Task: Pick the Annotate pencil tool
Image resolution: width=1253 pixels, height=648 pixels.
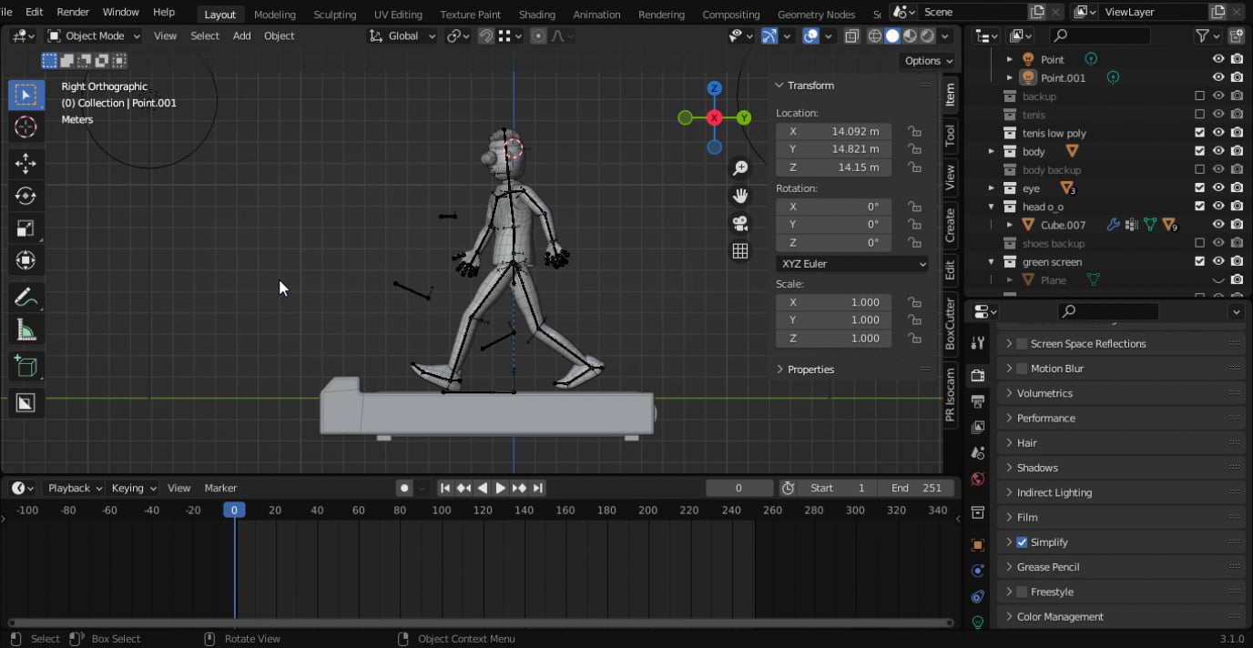Action: pyautogui.click(x=25, y=297)
